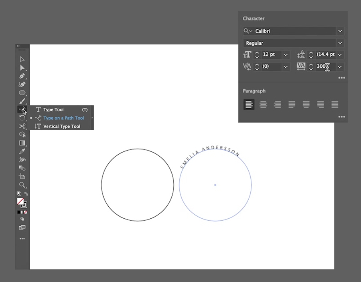Choose Type on a Path Tool
Screen dimensions: 361x282
(x=61, y=118)
